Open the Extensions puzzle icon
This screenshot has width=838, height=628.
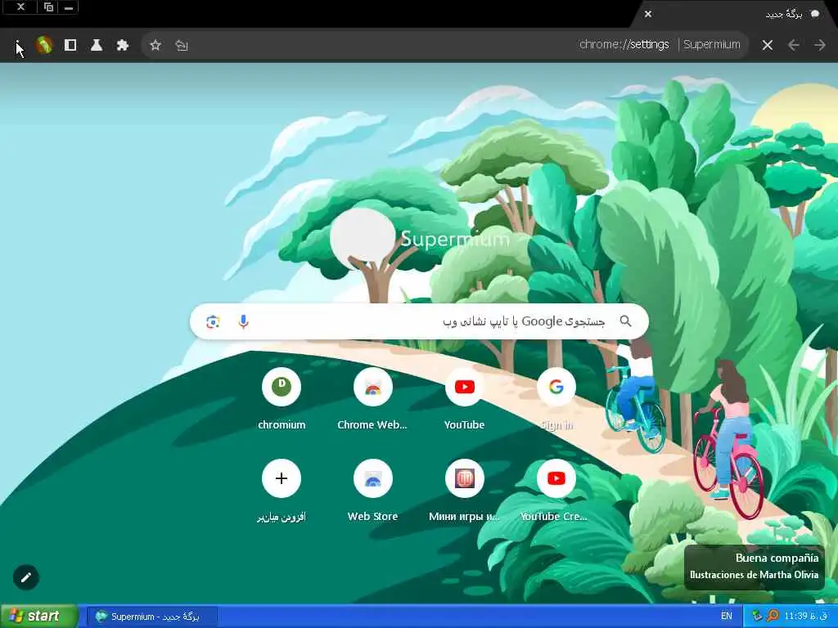(123, 46)
